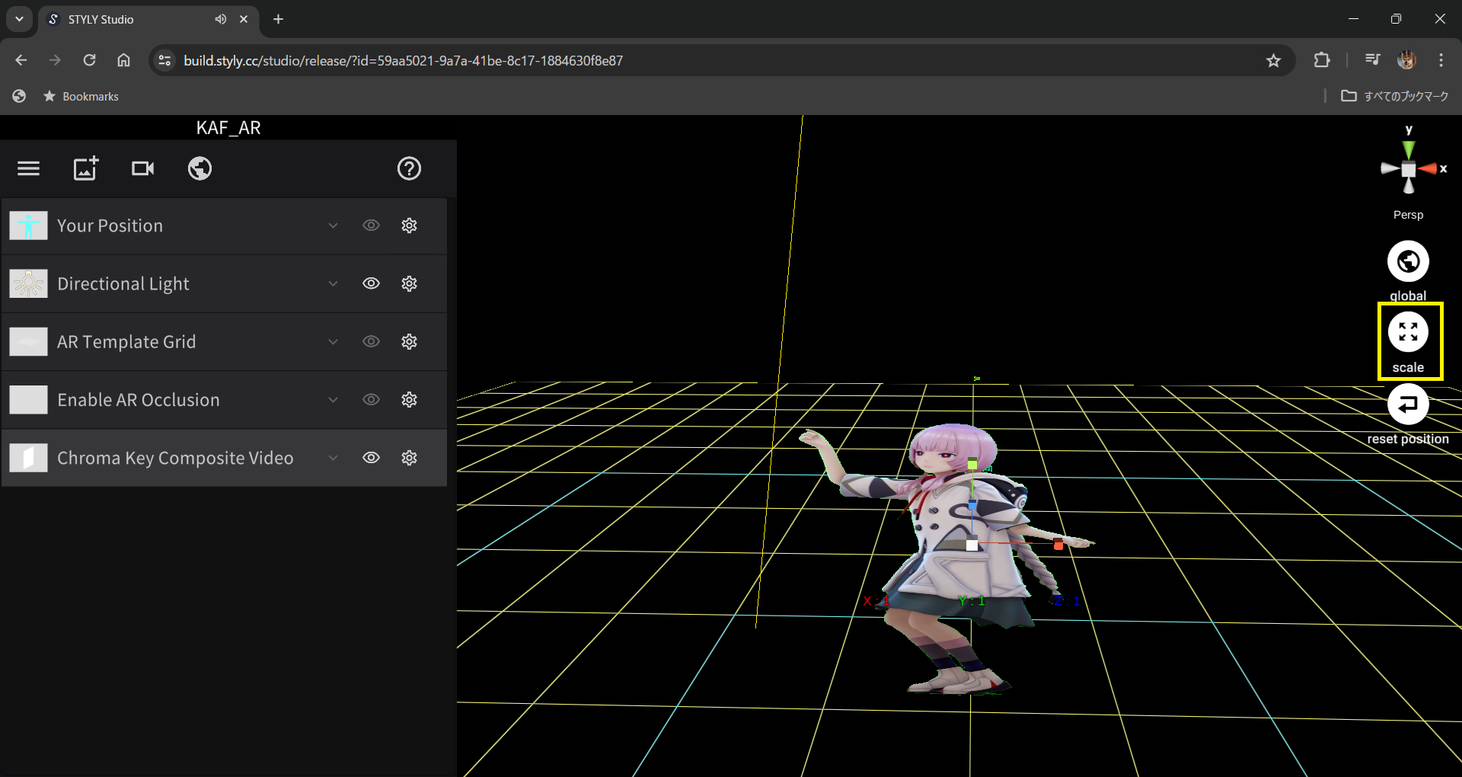Screen dimensions: 1462x777
Task: Select the AR Template Grid list item
Action: click(224, 341)
